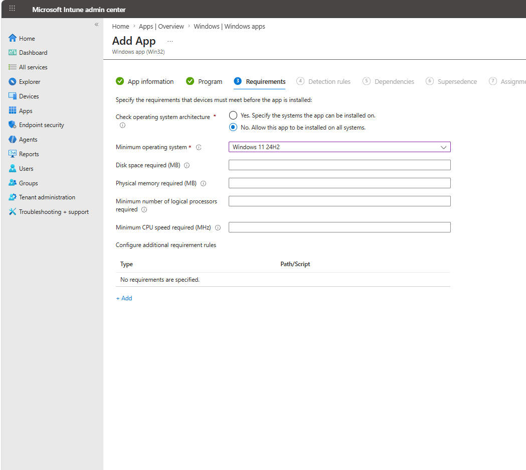Click the App information green checkmark icon
Image resolution: width=526 pixels, height=470 pixels.
coord(120,81)
